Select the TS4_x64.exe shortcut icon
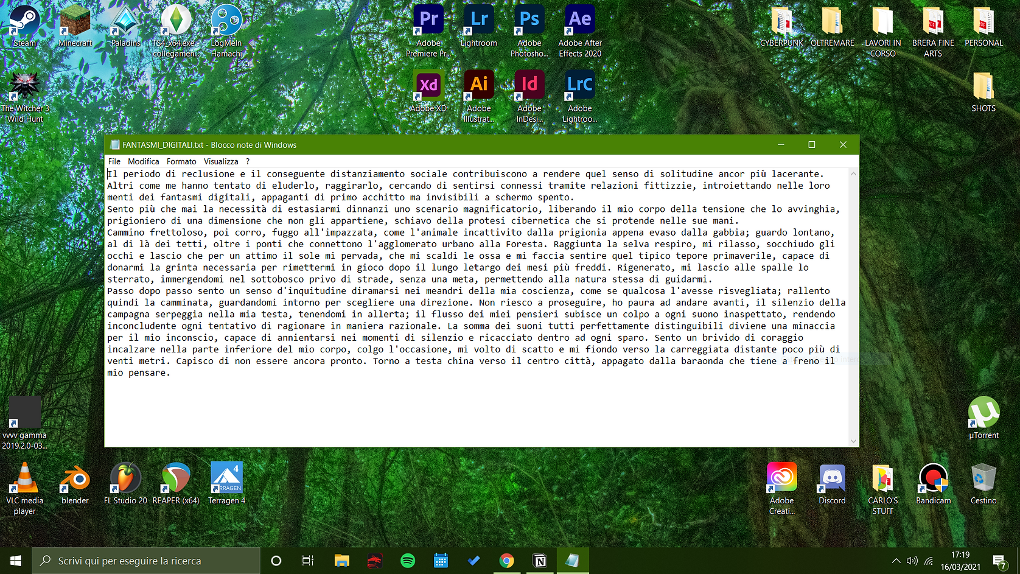Viewport: 1020px width, 574px height. click(x=176, y=30)
